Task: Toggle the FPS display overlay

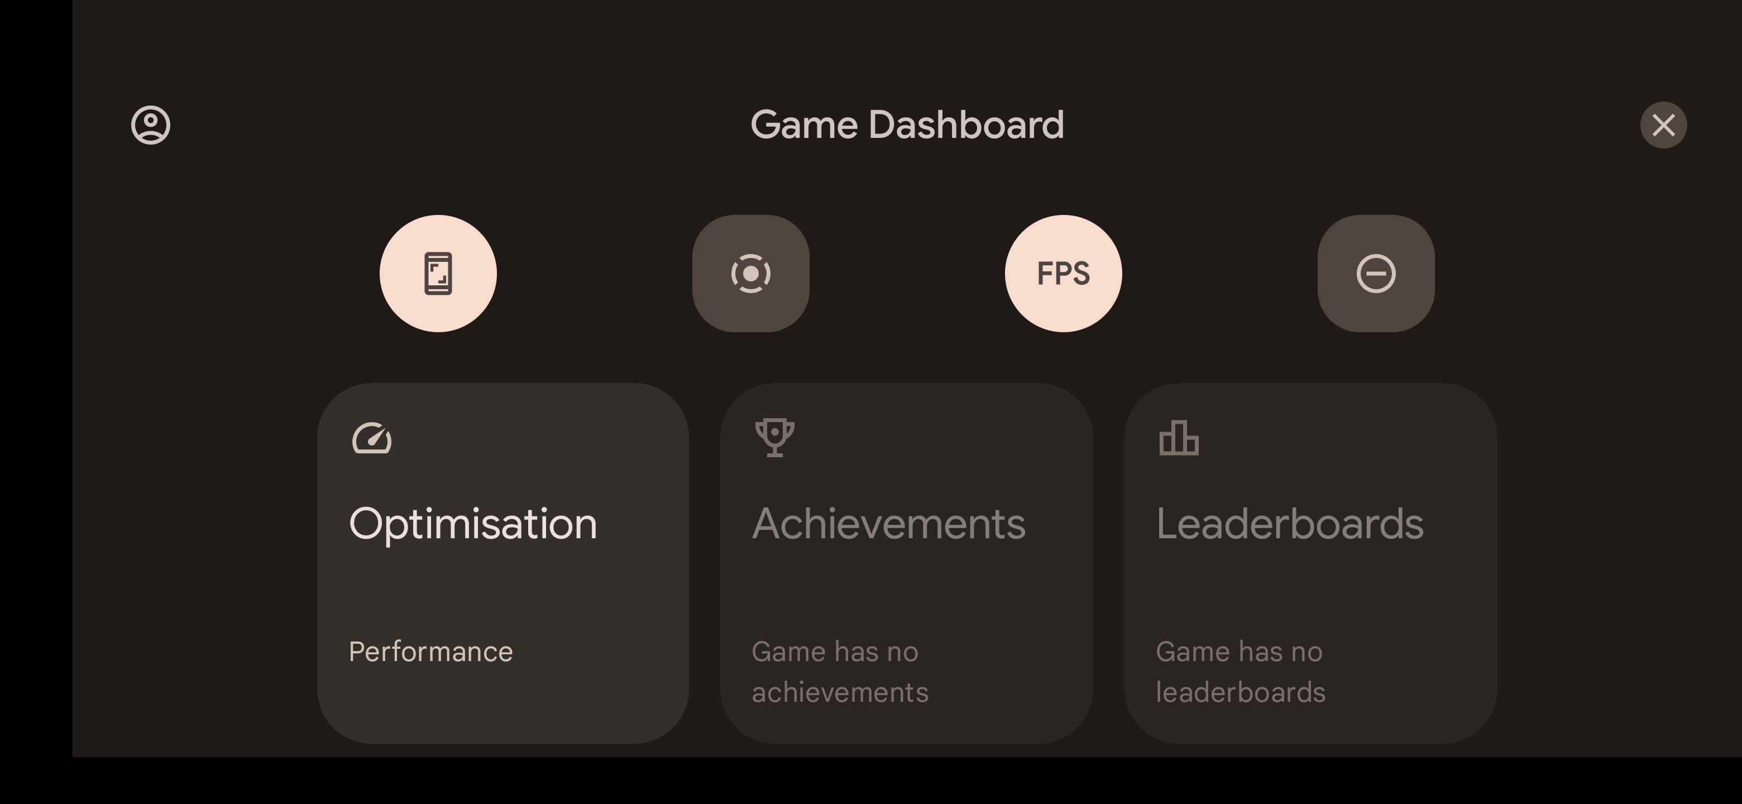Action: [x=1063, y=273]
